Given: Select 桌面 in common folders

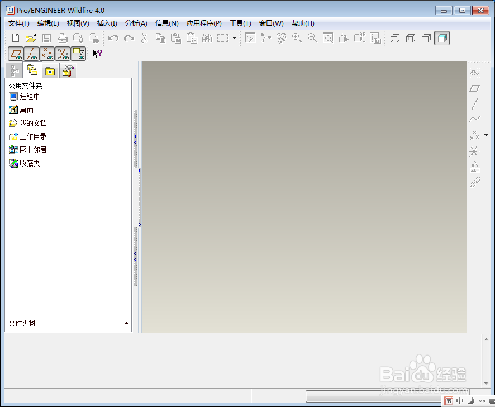Looking at the screenshot, I should [x=21, y=110].
